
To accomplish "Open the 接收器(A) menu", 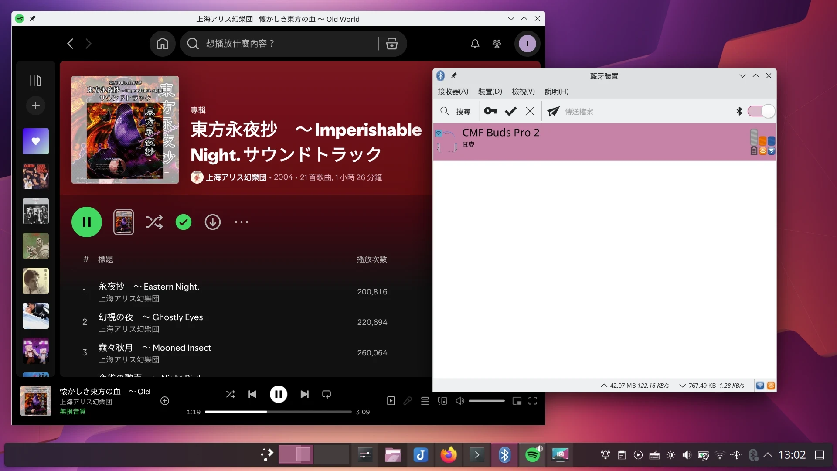I will 453,92.
